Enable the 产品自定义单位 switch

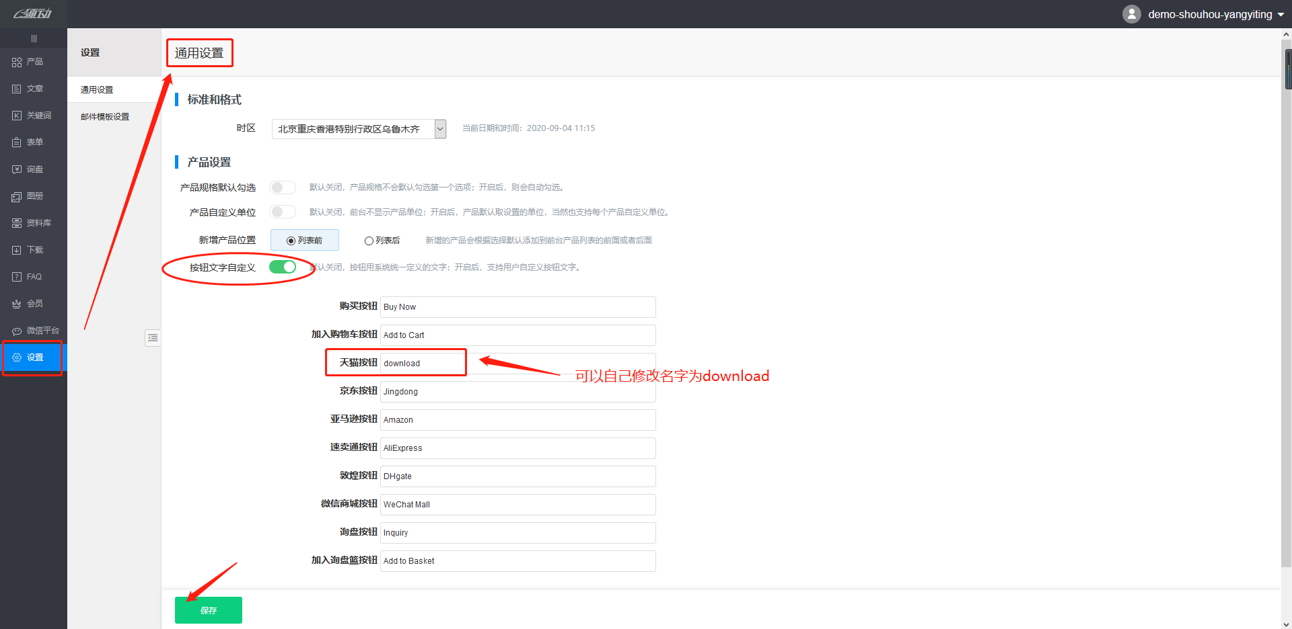(283, 212)
